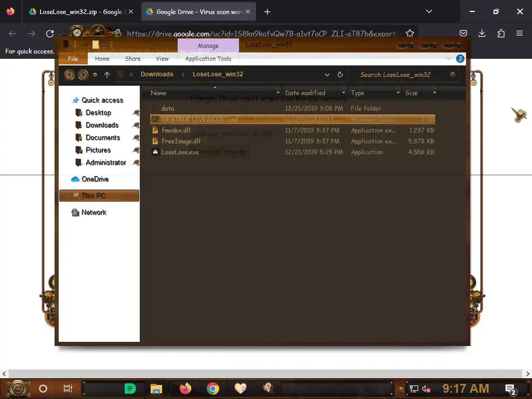Open Firefox list all tabs dropdown
The image size is (532, 399).
point(429,11)
